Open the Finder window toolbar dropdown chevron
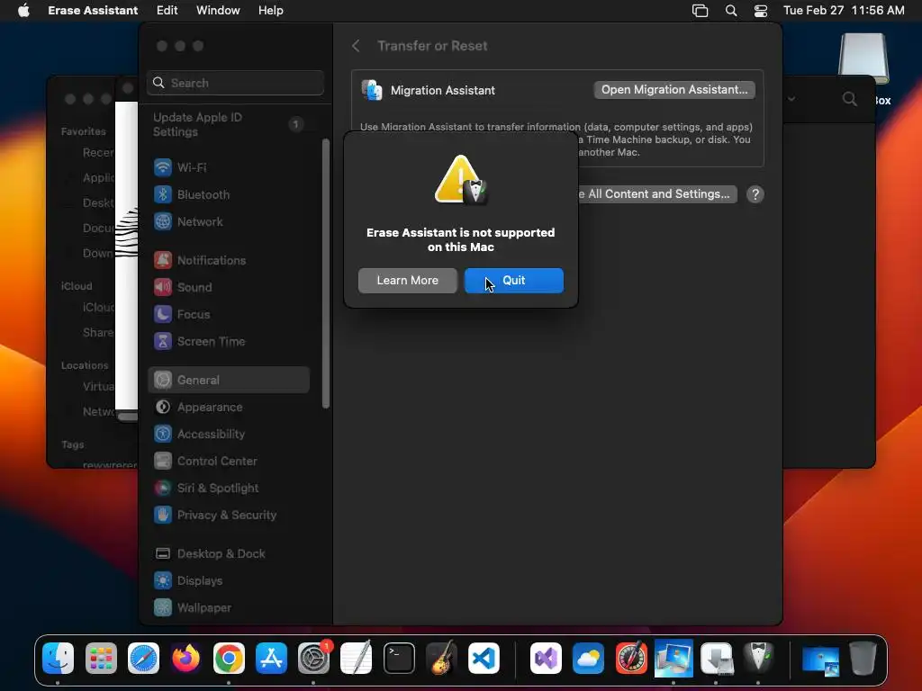Screen dimensions: 922x691 791,99
